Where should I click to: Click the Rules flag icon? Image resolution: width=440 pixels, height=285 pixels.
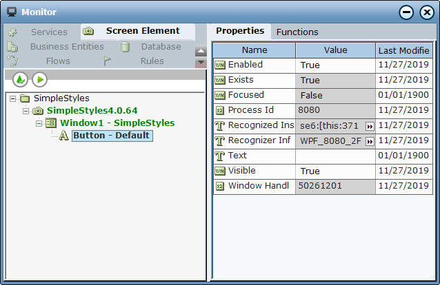tap(107, 61)
